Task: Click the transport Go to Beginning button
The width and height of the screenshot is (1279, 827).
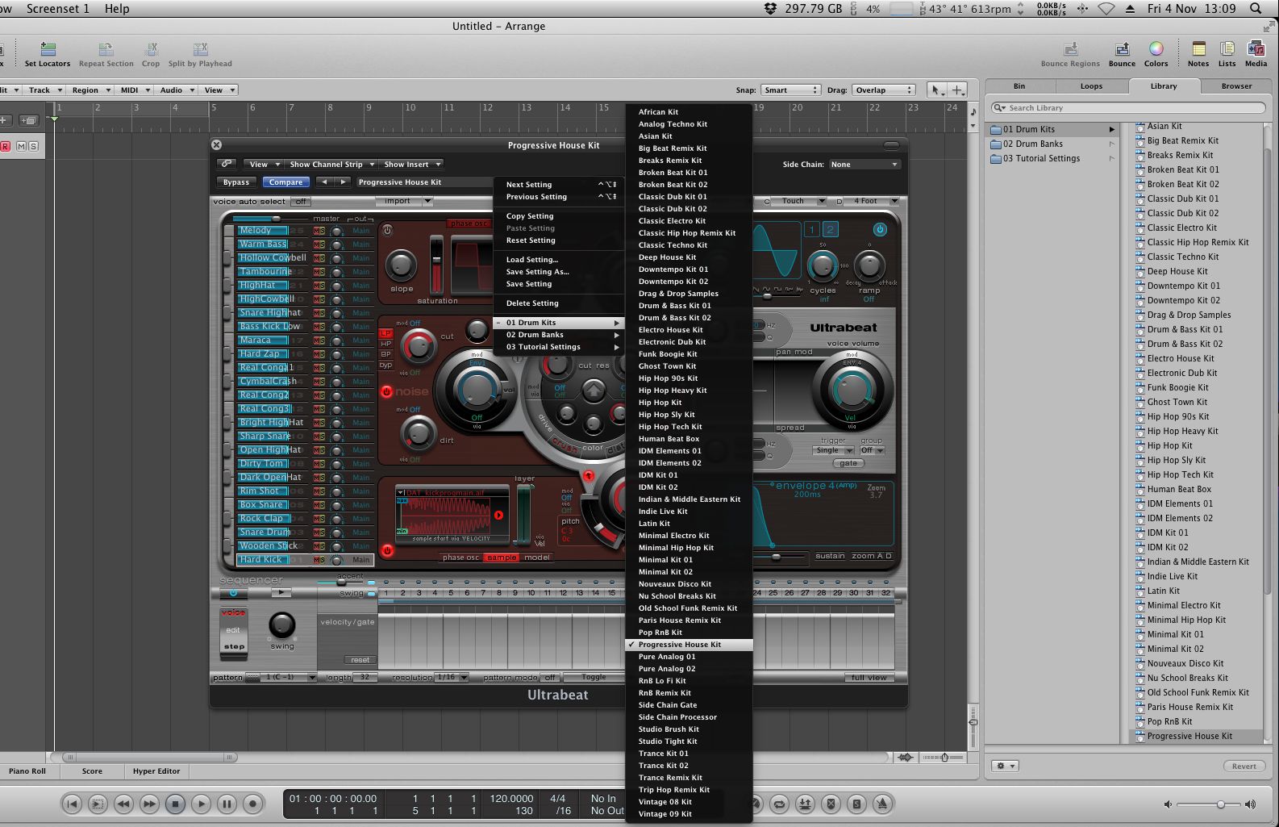Action: point(72,804)
